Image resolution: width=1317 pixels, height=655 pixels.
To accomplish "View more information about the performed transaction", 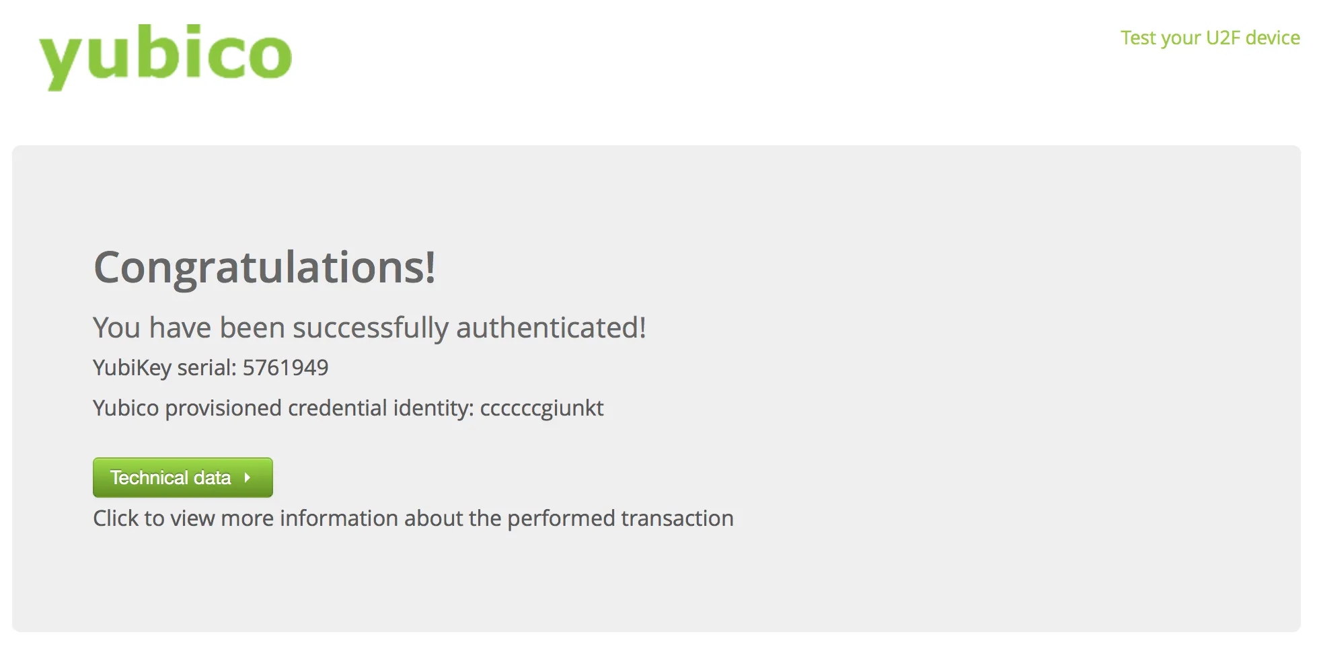I will tap(182, 477).
